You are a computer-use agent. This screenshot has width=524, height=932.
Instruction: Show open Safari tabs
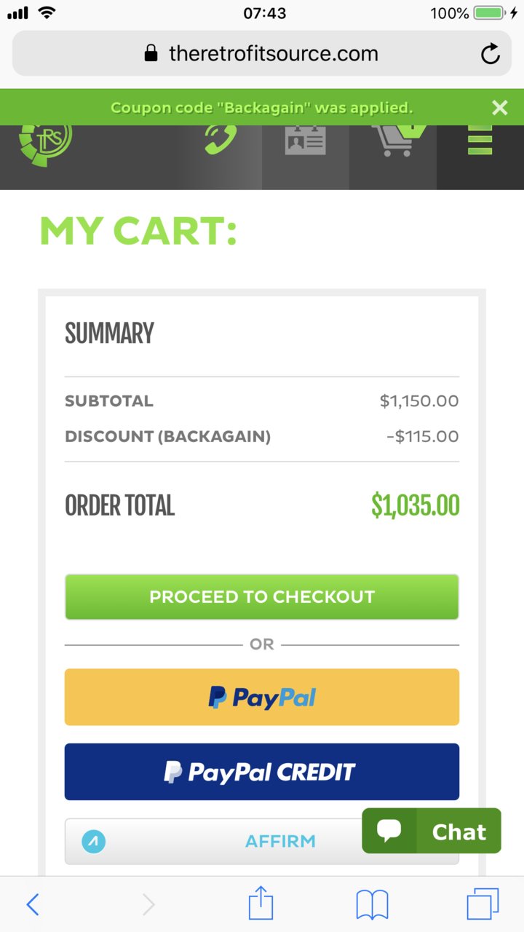483,904
